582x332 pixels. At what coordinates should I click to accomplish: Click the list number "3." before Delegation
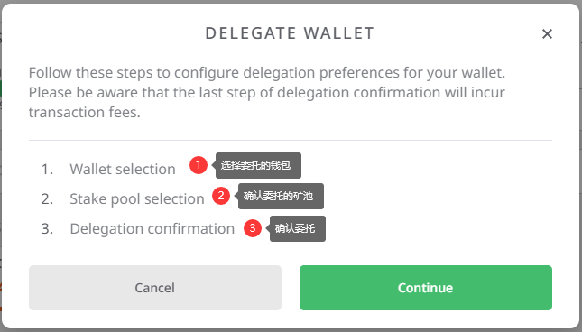47,229
